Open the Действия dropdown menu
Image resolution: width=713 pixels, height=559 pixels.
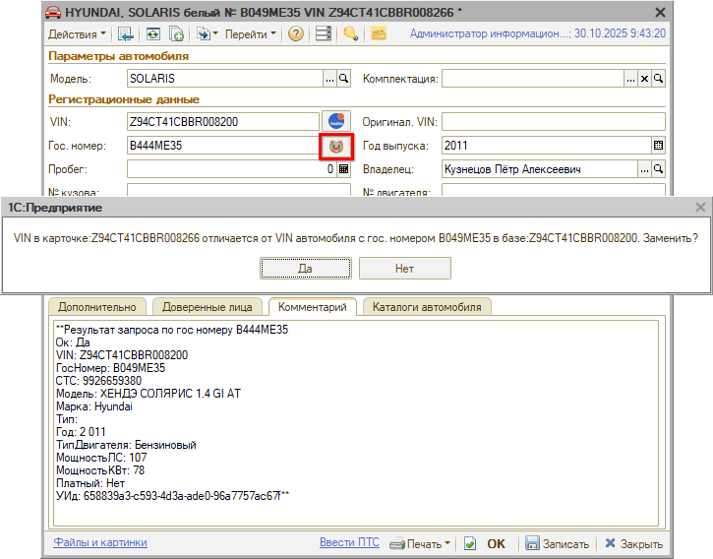coord(77,34)
